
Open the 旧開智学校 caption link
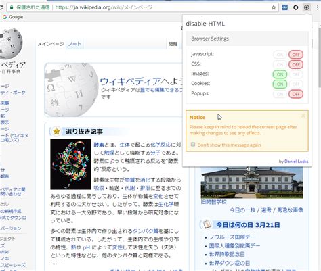(x=213, y=202)
